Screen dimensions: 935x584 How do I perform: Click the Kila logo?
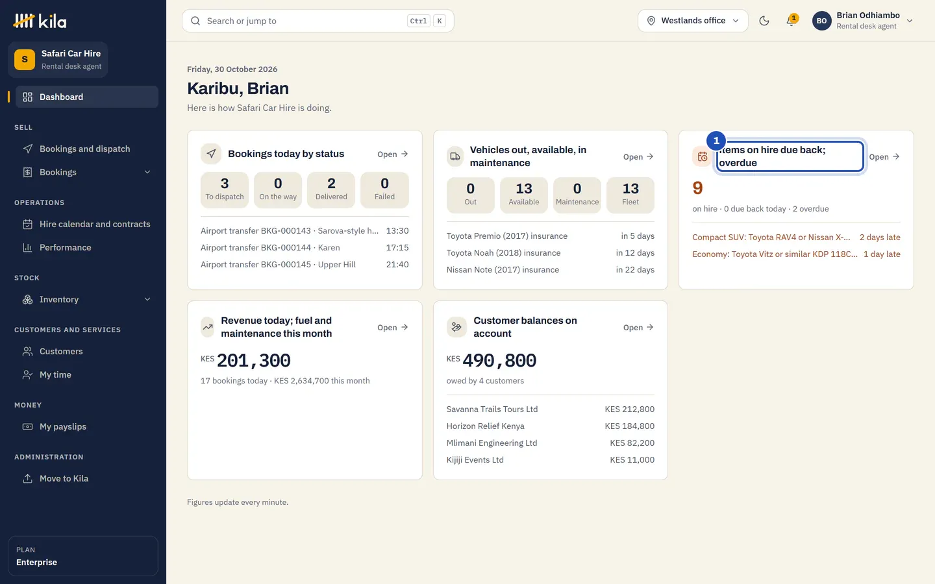point(40,21)
